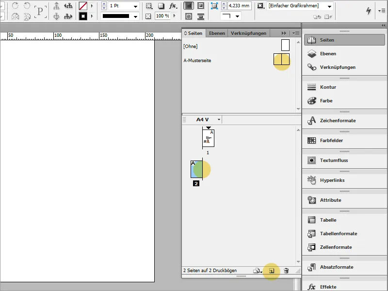
Task: Open the Textumfluss panel icon
Action: [311, 161]
